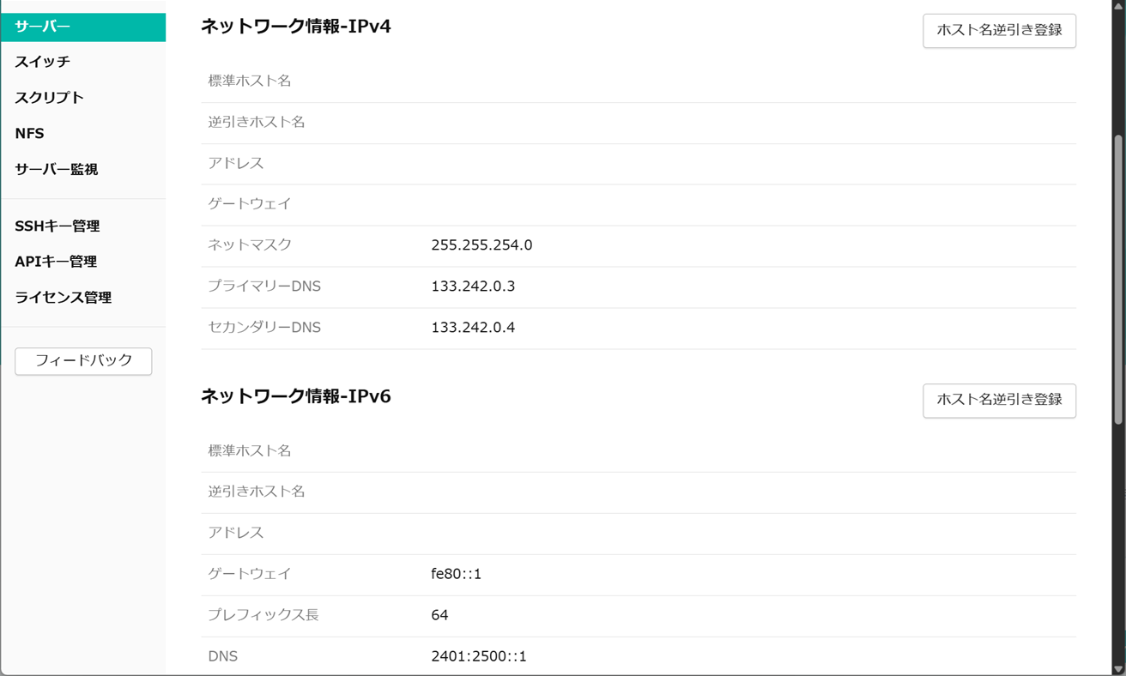Navigate to APIキー管理
Image resolution: width=1126 pixels, height=676 pixels.
[x=56, y=262]
